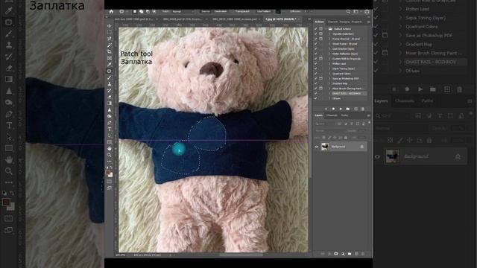The height and width of the screenshot is (268, 477).
Task: Select Pen tool in the center toolbar
Action: (110, 123)
